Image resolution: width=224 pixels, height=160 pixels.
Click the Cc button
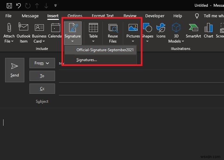(x=42, y=89)
